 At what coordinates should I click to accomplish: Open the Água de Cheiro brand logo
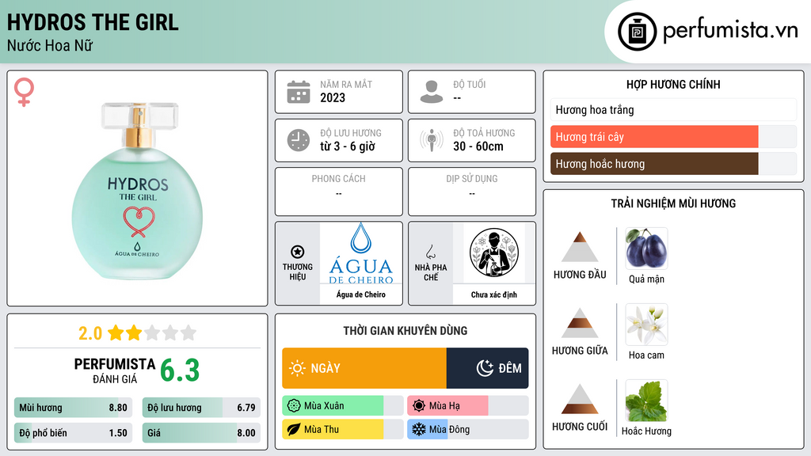pos(361,253)
